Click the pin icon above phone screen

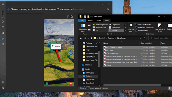pos(67,16)
